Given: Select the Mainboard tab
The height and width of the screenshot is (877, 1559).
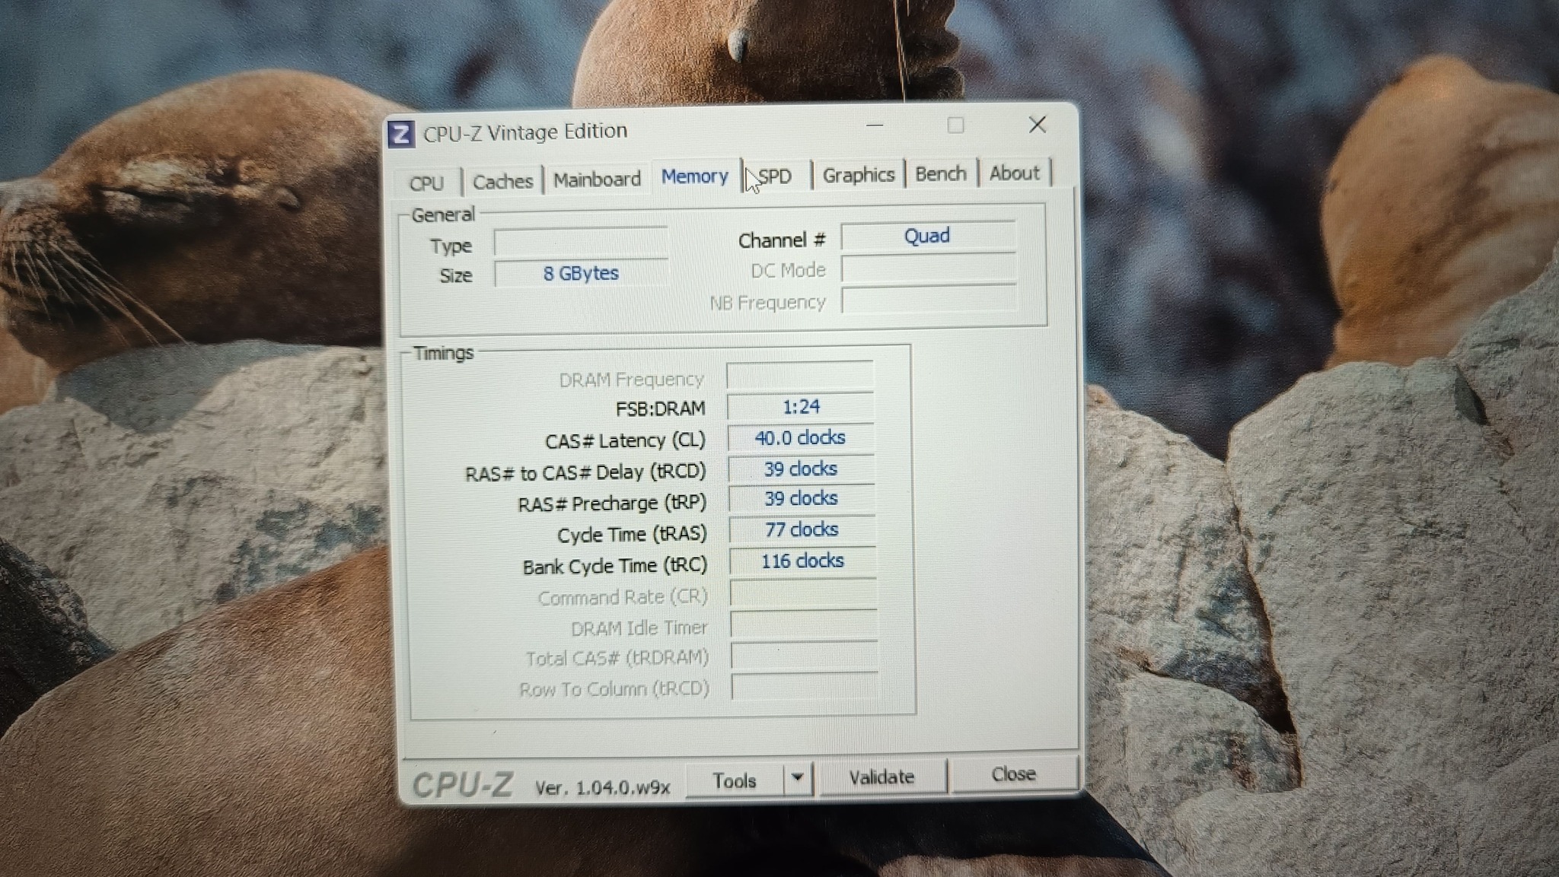Looking at the screenshot, I should coord(597,180).
